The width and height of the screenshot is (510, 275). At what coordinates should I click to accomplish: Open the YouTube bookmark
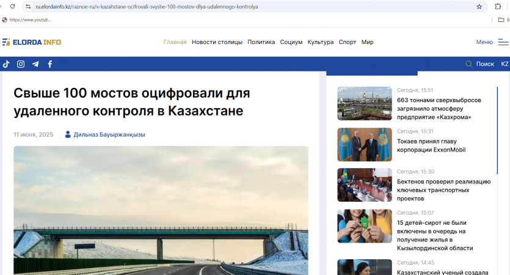click(x=27, y=20)
